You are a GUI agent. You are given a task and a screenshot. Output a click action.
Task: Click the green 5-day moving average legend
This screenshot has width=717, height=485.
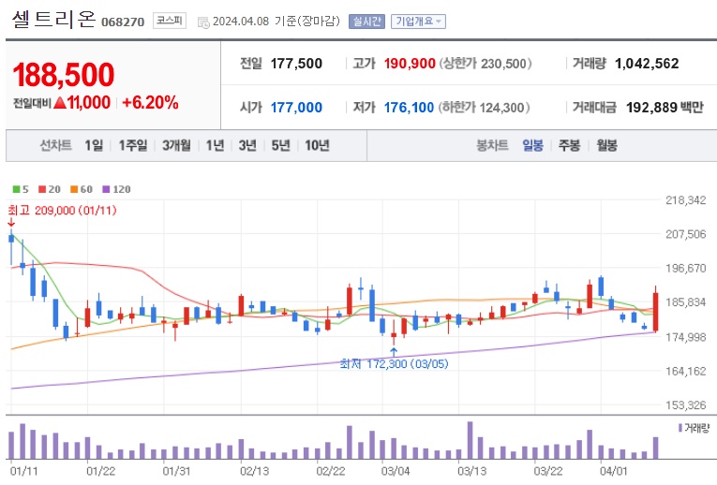pos(21,189)
